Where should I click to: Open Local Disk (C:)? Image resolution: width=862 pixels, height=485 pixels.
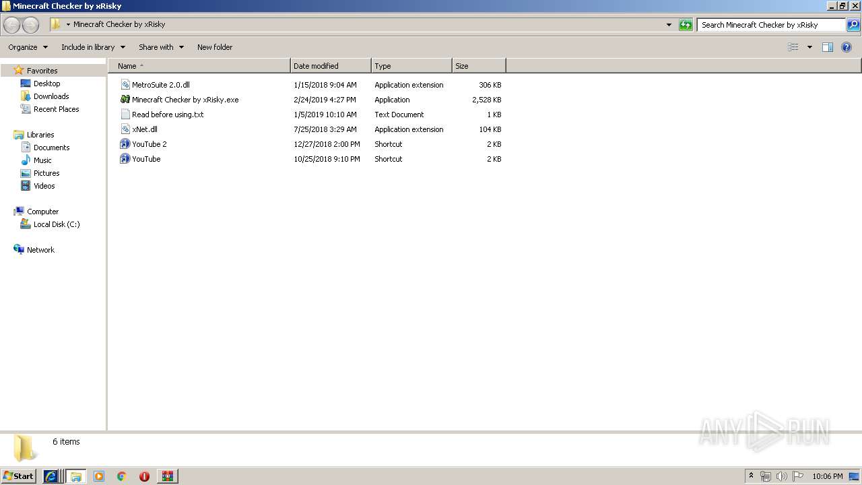pos(57,224)
